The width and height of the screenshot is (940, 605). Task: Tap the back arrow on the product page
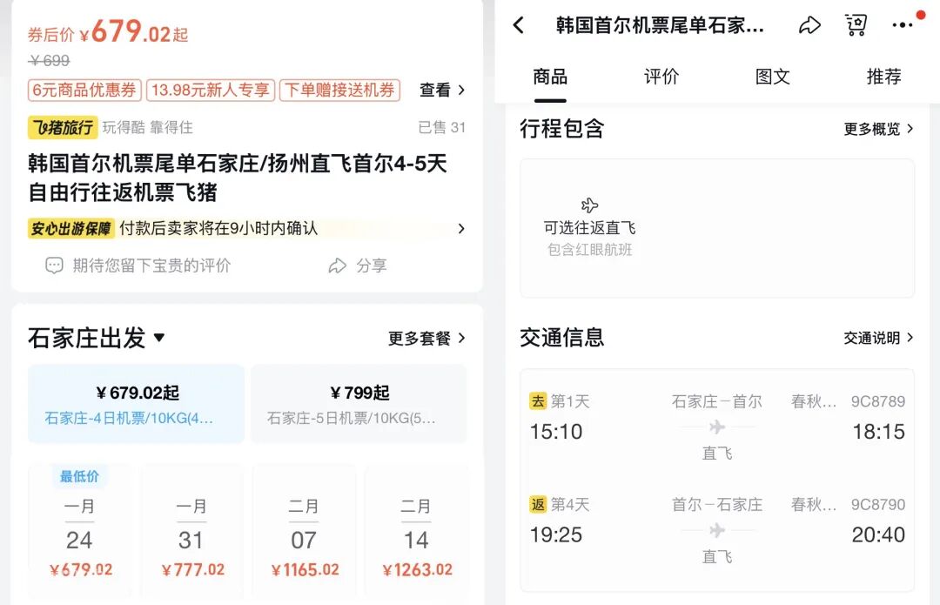[520, 25]
